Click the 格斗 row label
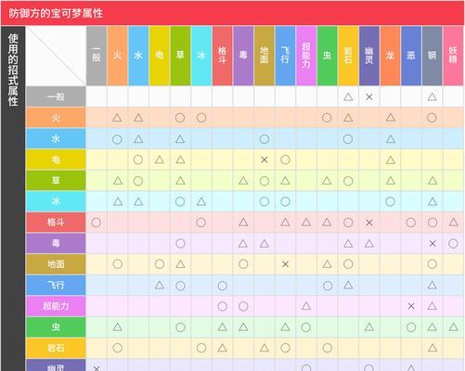Viewport: 465px width, 371px height. 56,223
